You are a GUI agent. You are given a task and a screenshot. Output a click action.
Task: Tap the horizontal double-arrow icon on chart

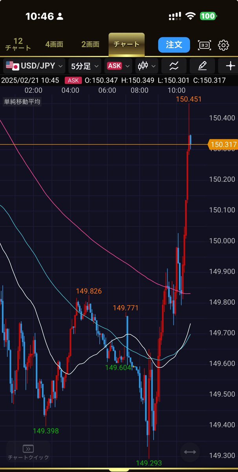tap(190, 452)
